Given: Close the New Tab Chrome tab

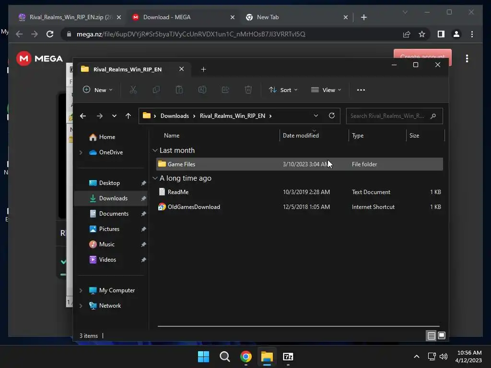Looking at the screenshot, I should [345, 17].
